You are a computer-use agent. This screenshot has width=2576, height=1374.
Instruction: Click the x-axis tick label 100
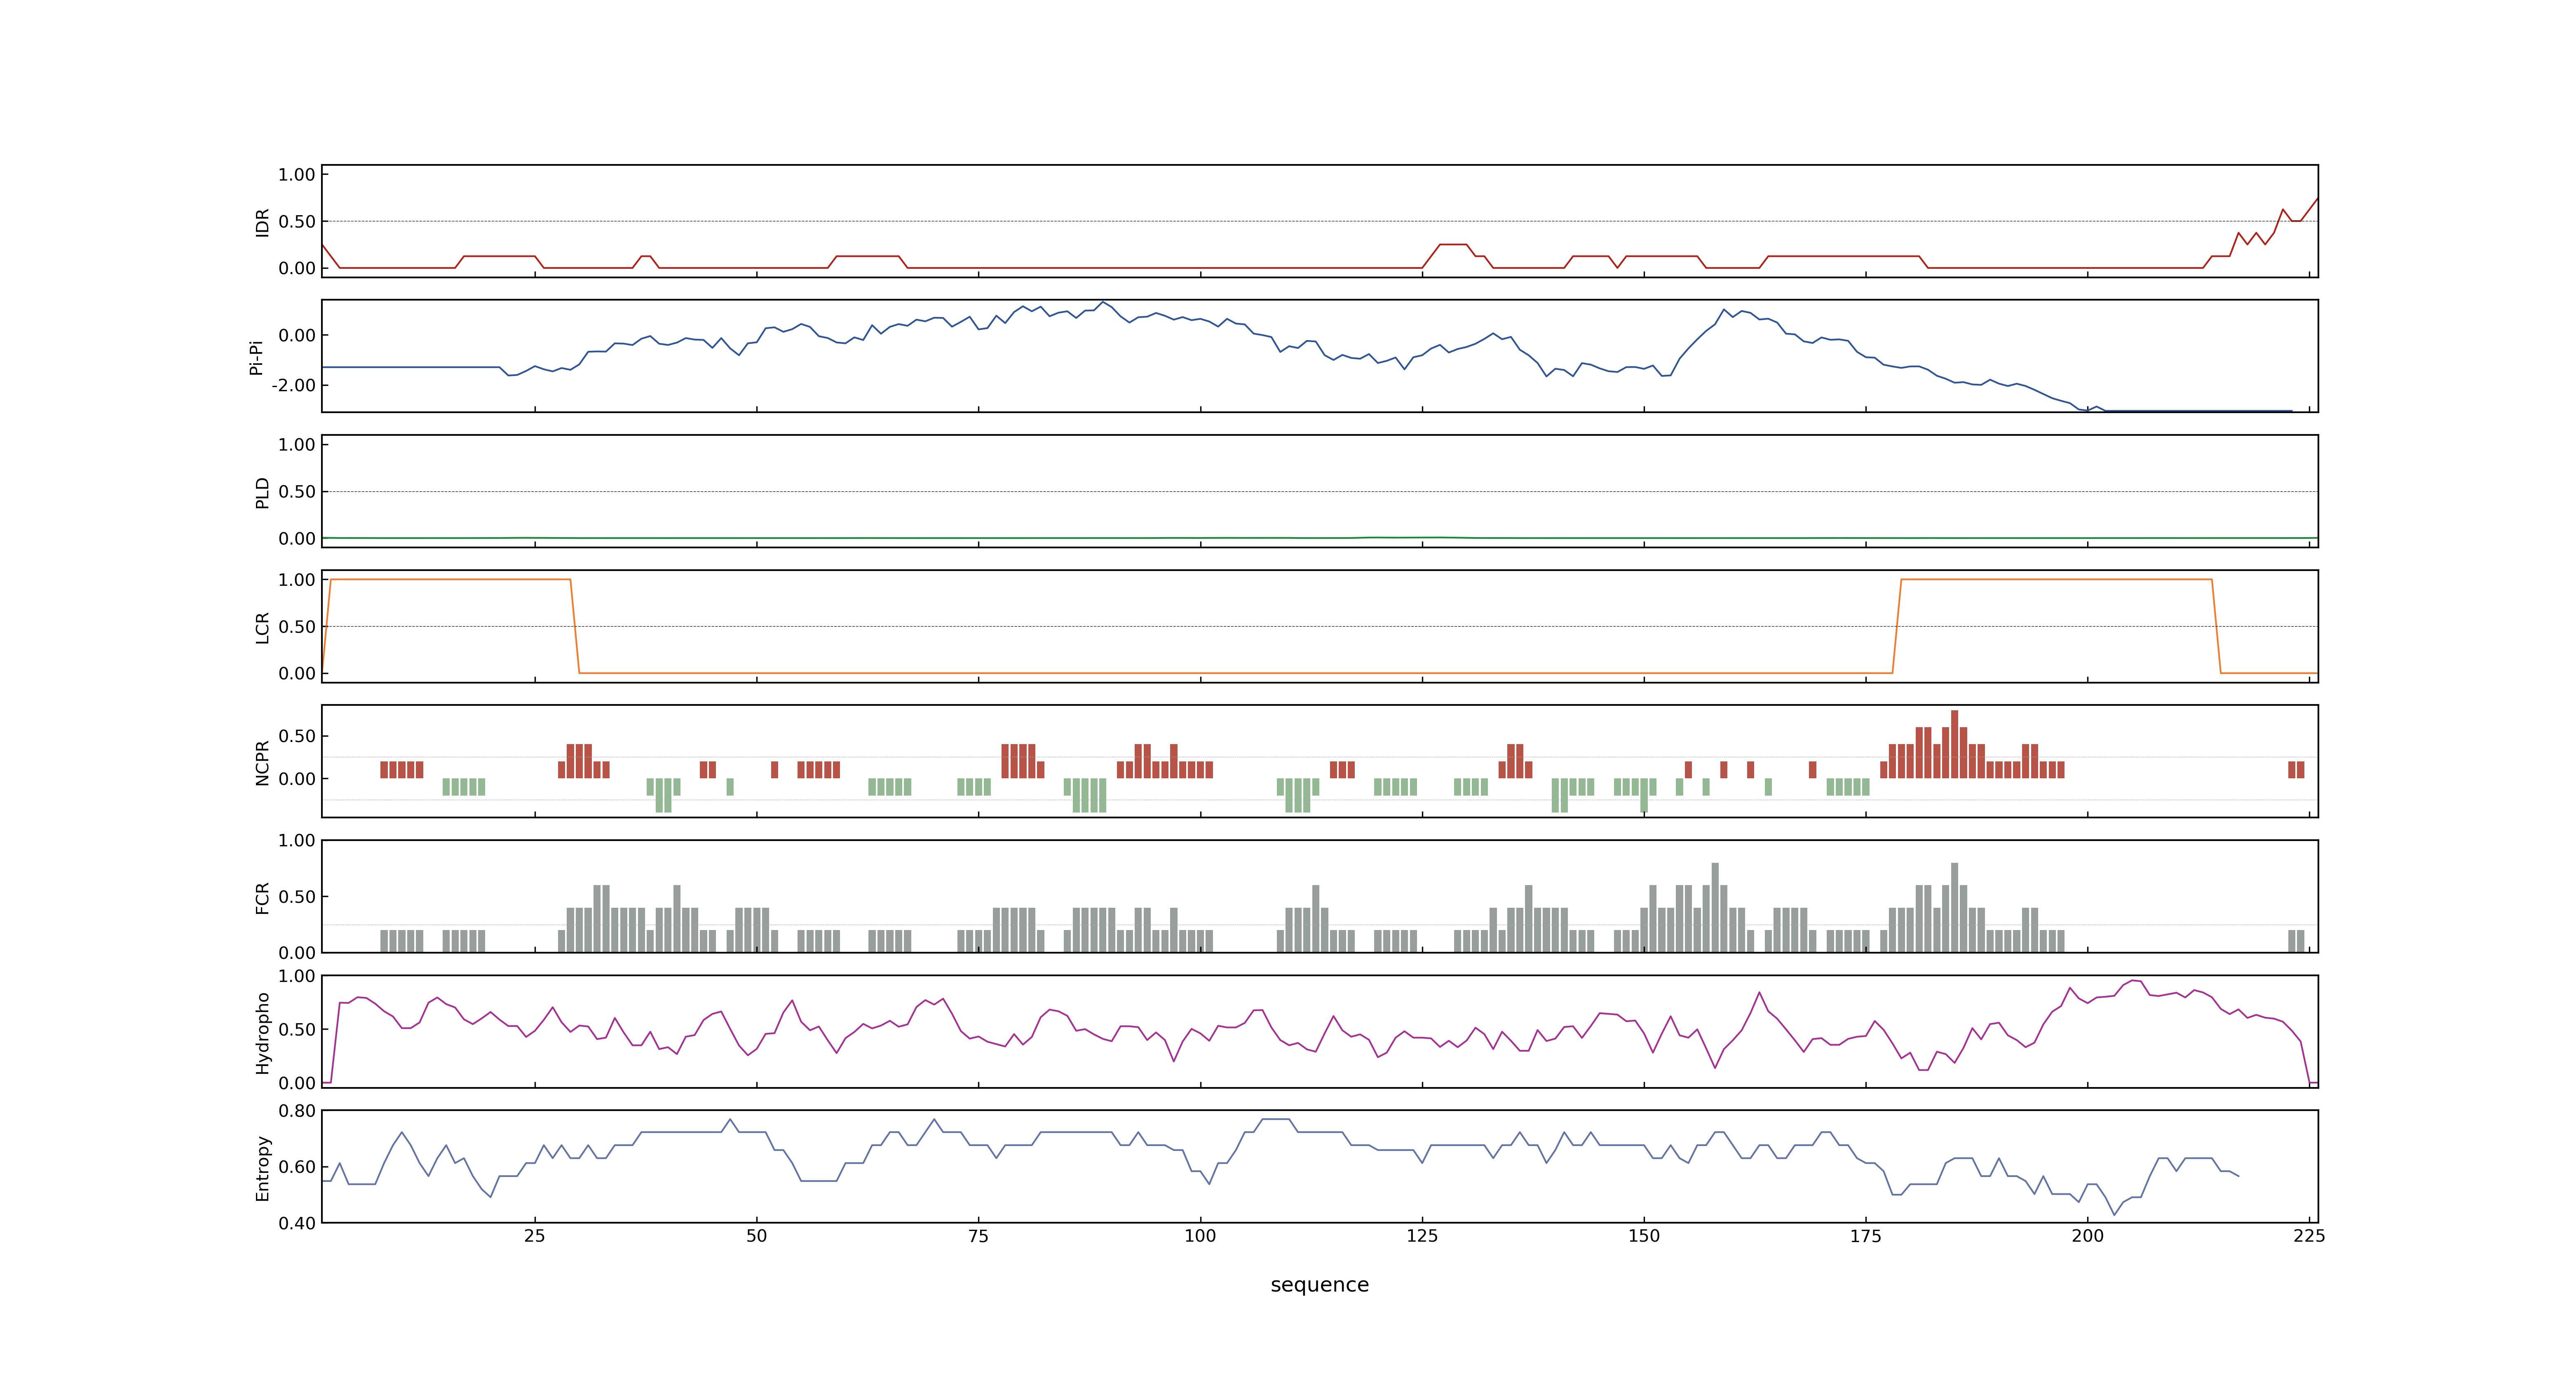pyautogui.click(x=1200, y=1235)
